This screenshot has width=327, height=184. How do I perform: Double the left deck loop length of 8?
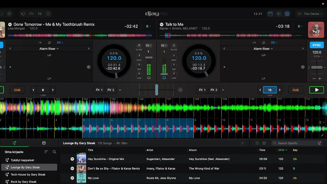click(53, 90)
